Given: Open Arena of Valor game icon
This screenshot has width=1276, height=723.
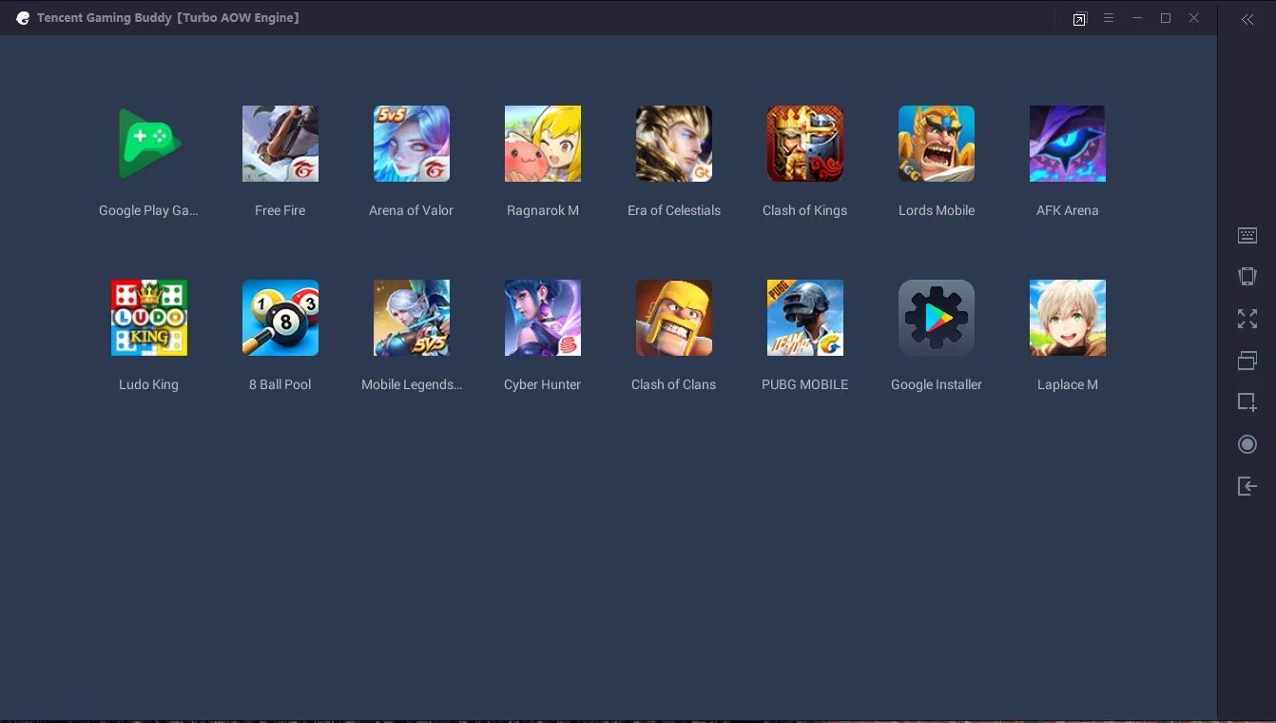Looking at the screenshot, I should [x=412, y=144].
